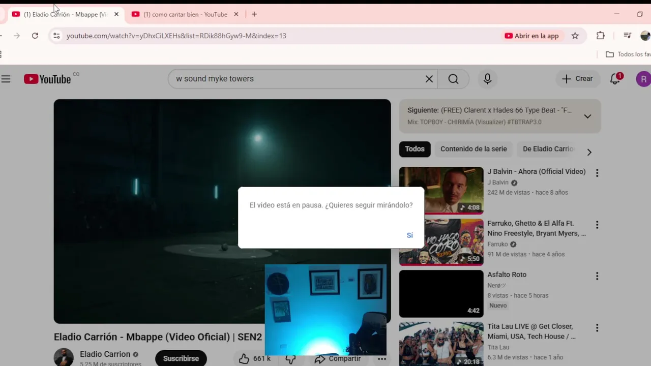This screenshot has height=366, width=651.
Task: Open options for Asfalto Roto video
Action: coord(597,276)
